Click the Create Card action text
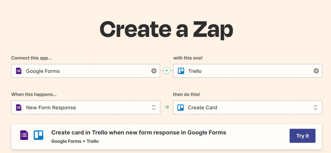Viewport: 331px width, 153px height. (x=203, y=108)
